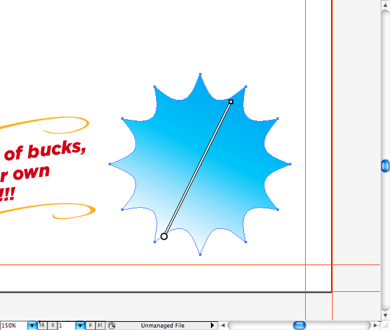Click the horizontal scrollbar left arrow
Screen dimensions: 390x330
(x=223, y=325)
